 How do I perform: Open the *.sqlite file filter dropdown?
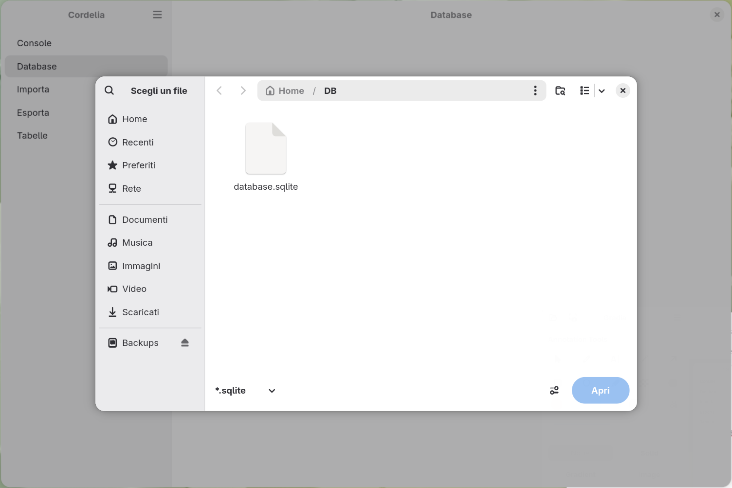pos(246,391)
